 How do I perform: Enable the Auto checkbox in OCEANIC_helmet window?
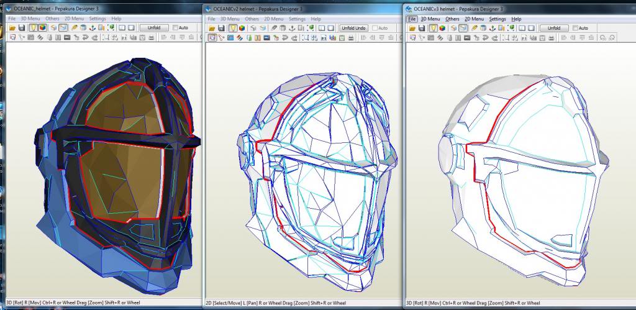point(175,28)
